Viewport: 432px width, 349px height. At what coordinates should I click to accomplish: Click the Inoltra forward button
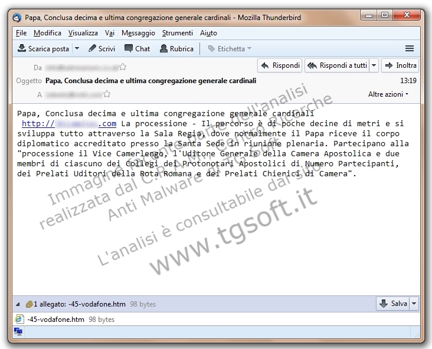[400, 65]
